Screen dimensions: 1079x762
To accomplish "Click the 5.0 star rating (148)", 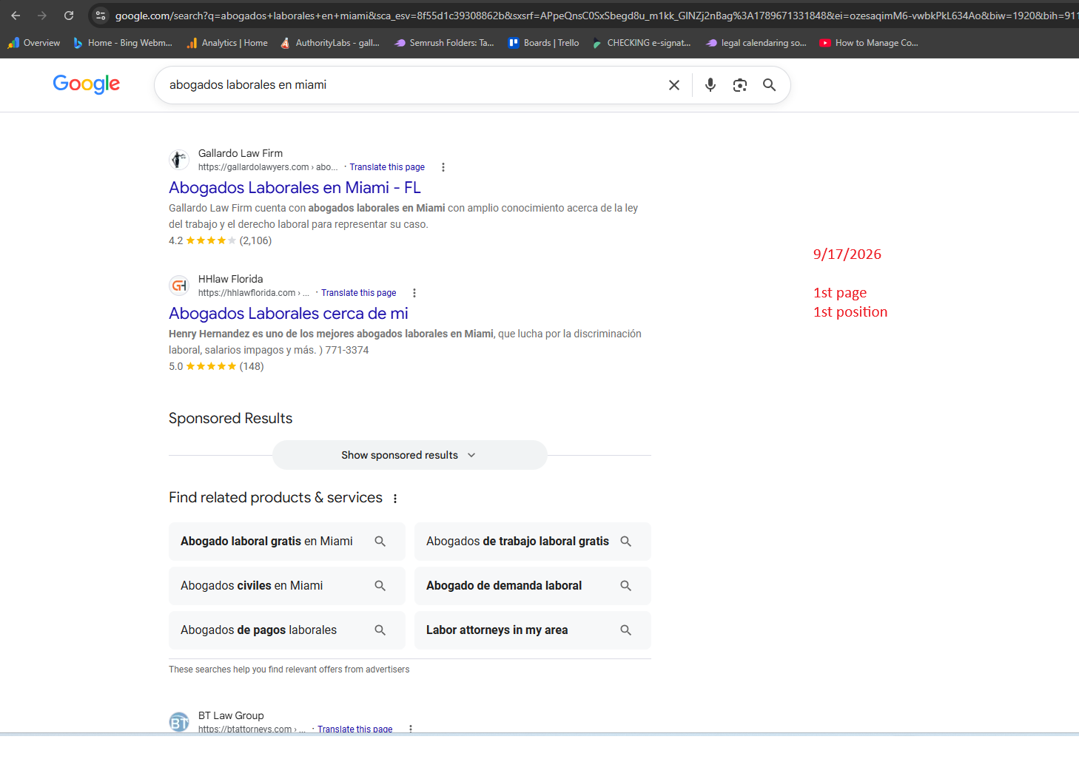I will [x=216, y=366].
